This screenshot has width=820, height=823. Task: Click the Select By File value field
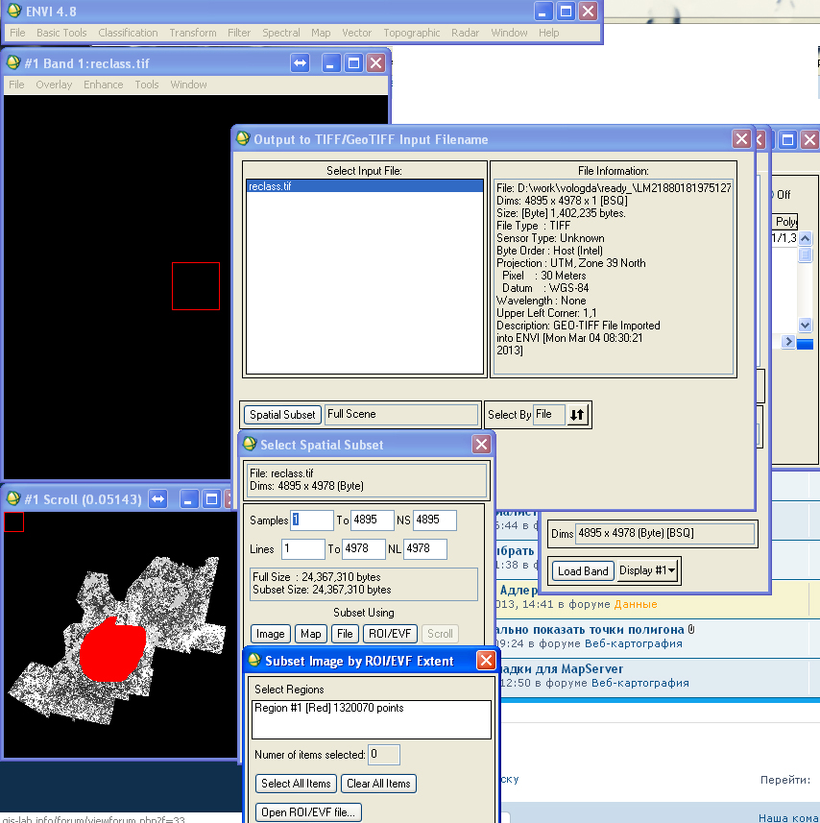(x=549, y=414)
